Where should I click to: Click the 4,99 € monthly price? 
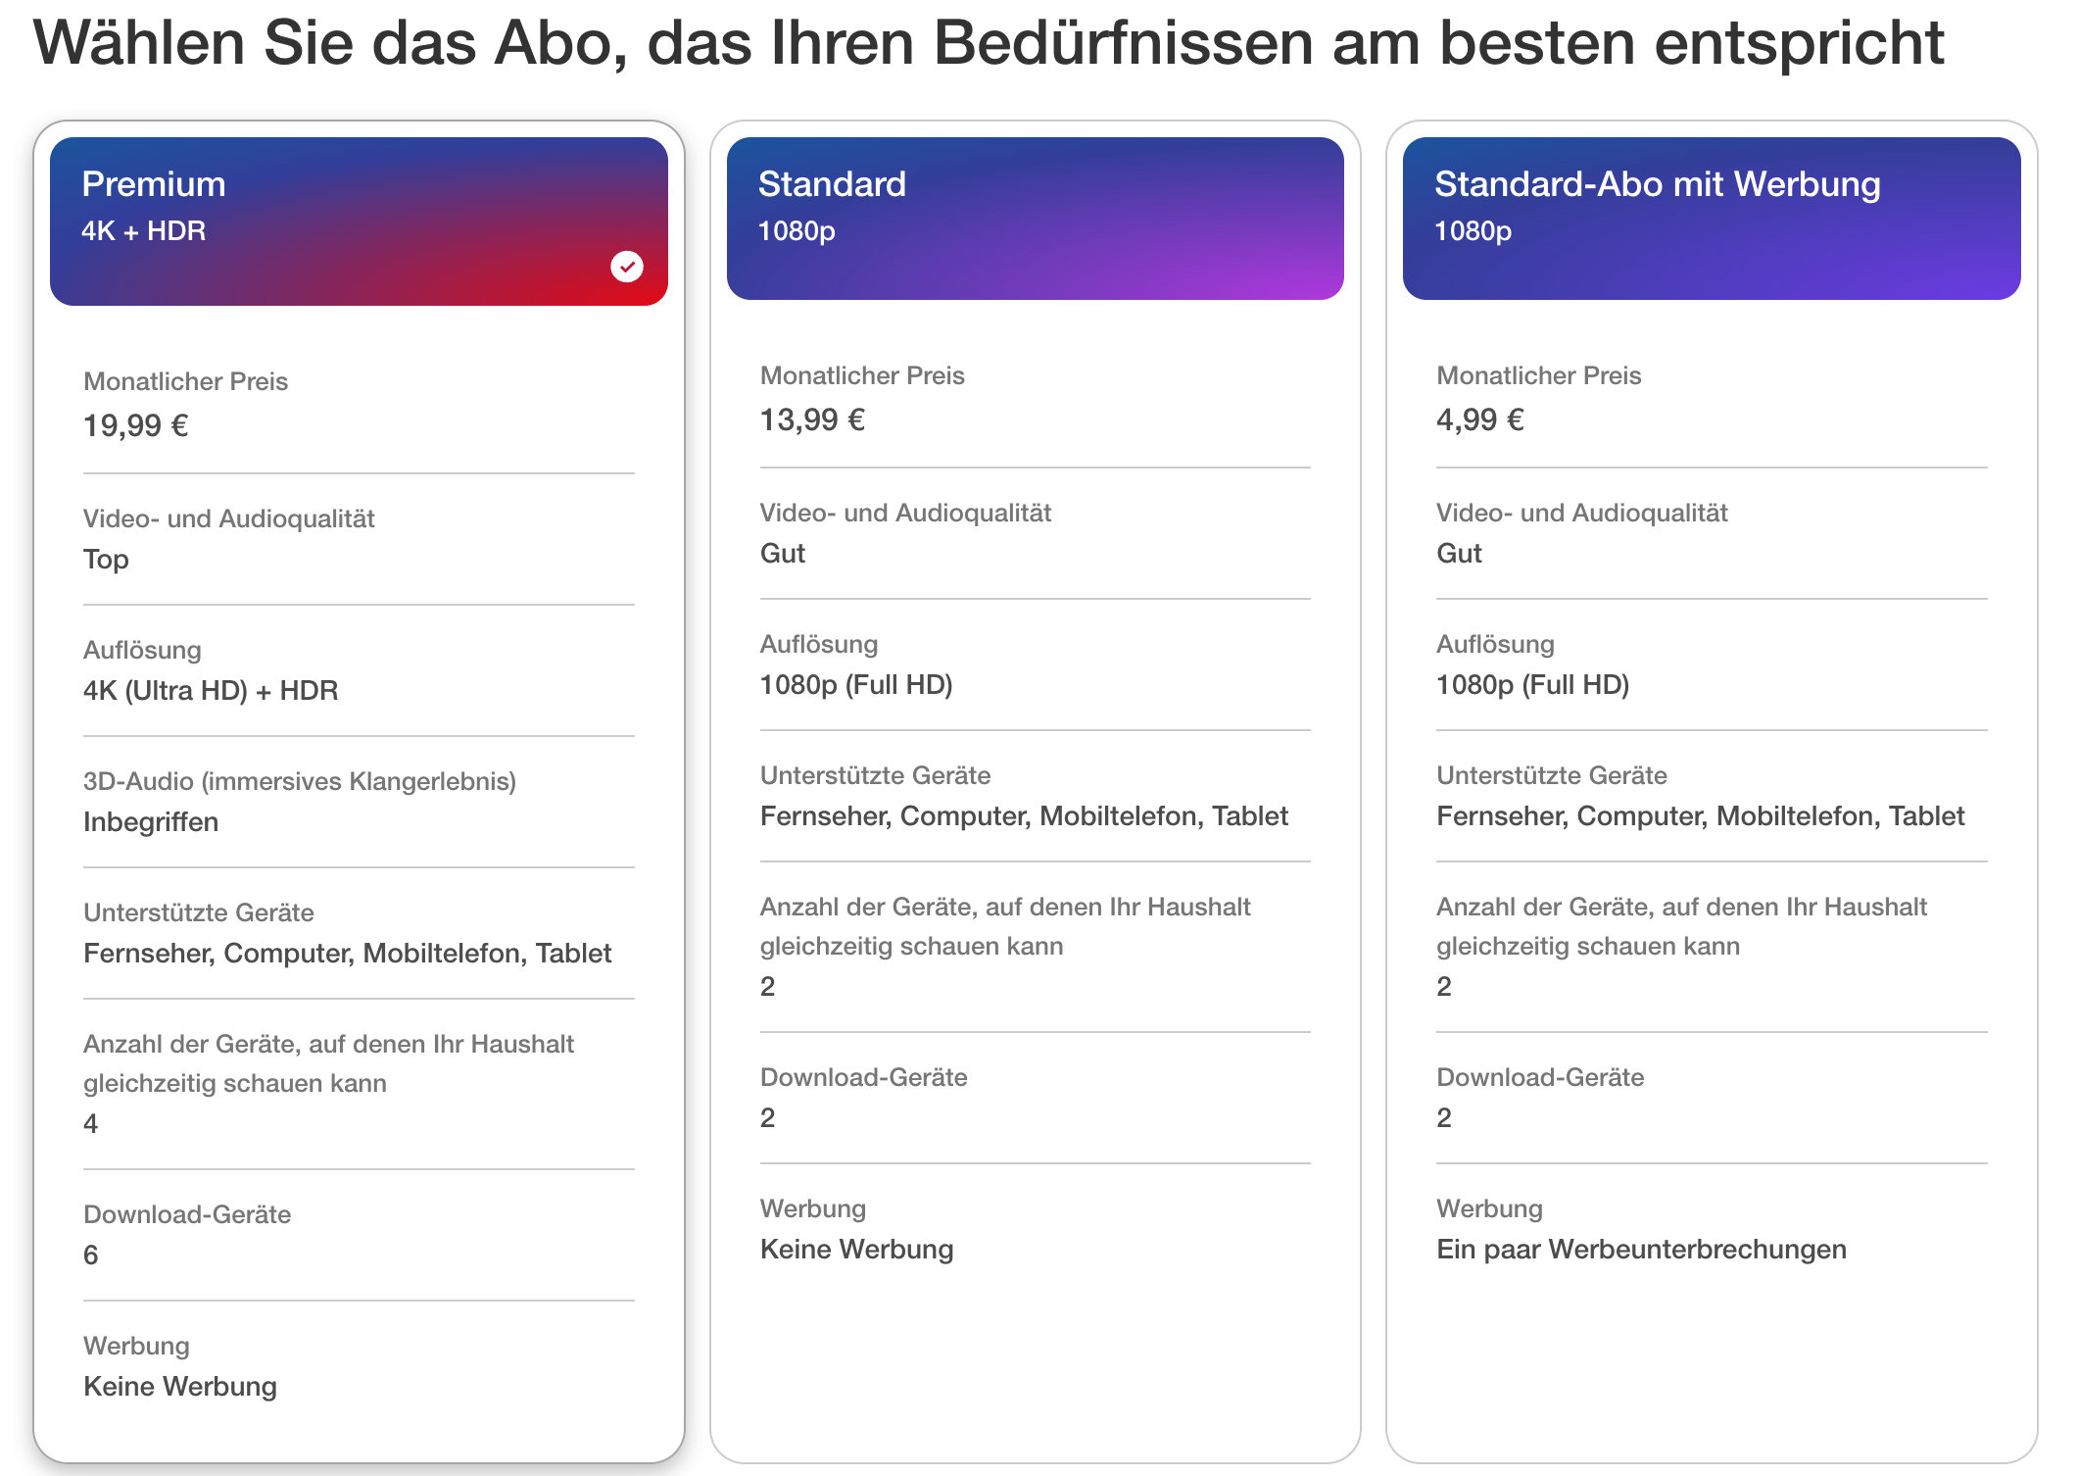point(1479,419)
